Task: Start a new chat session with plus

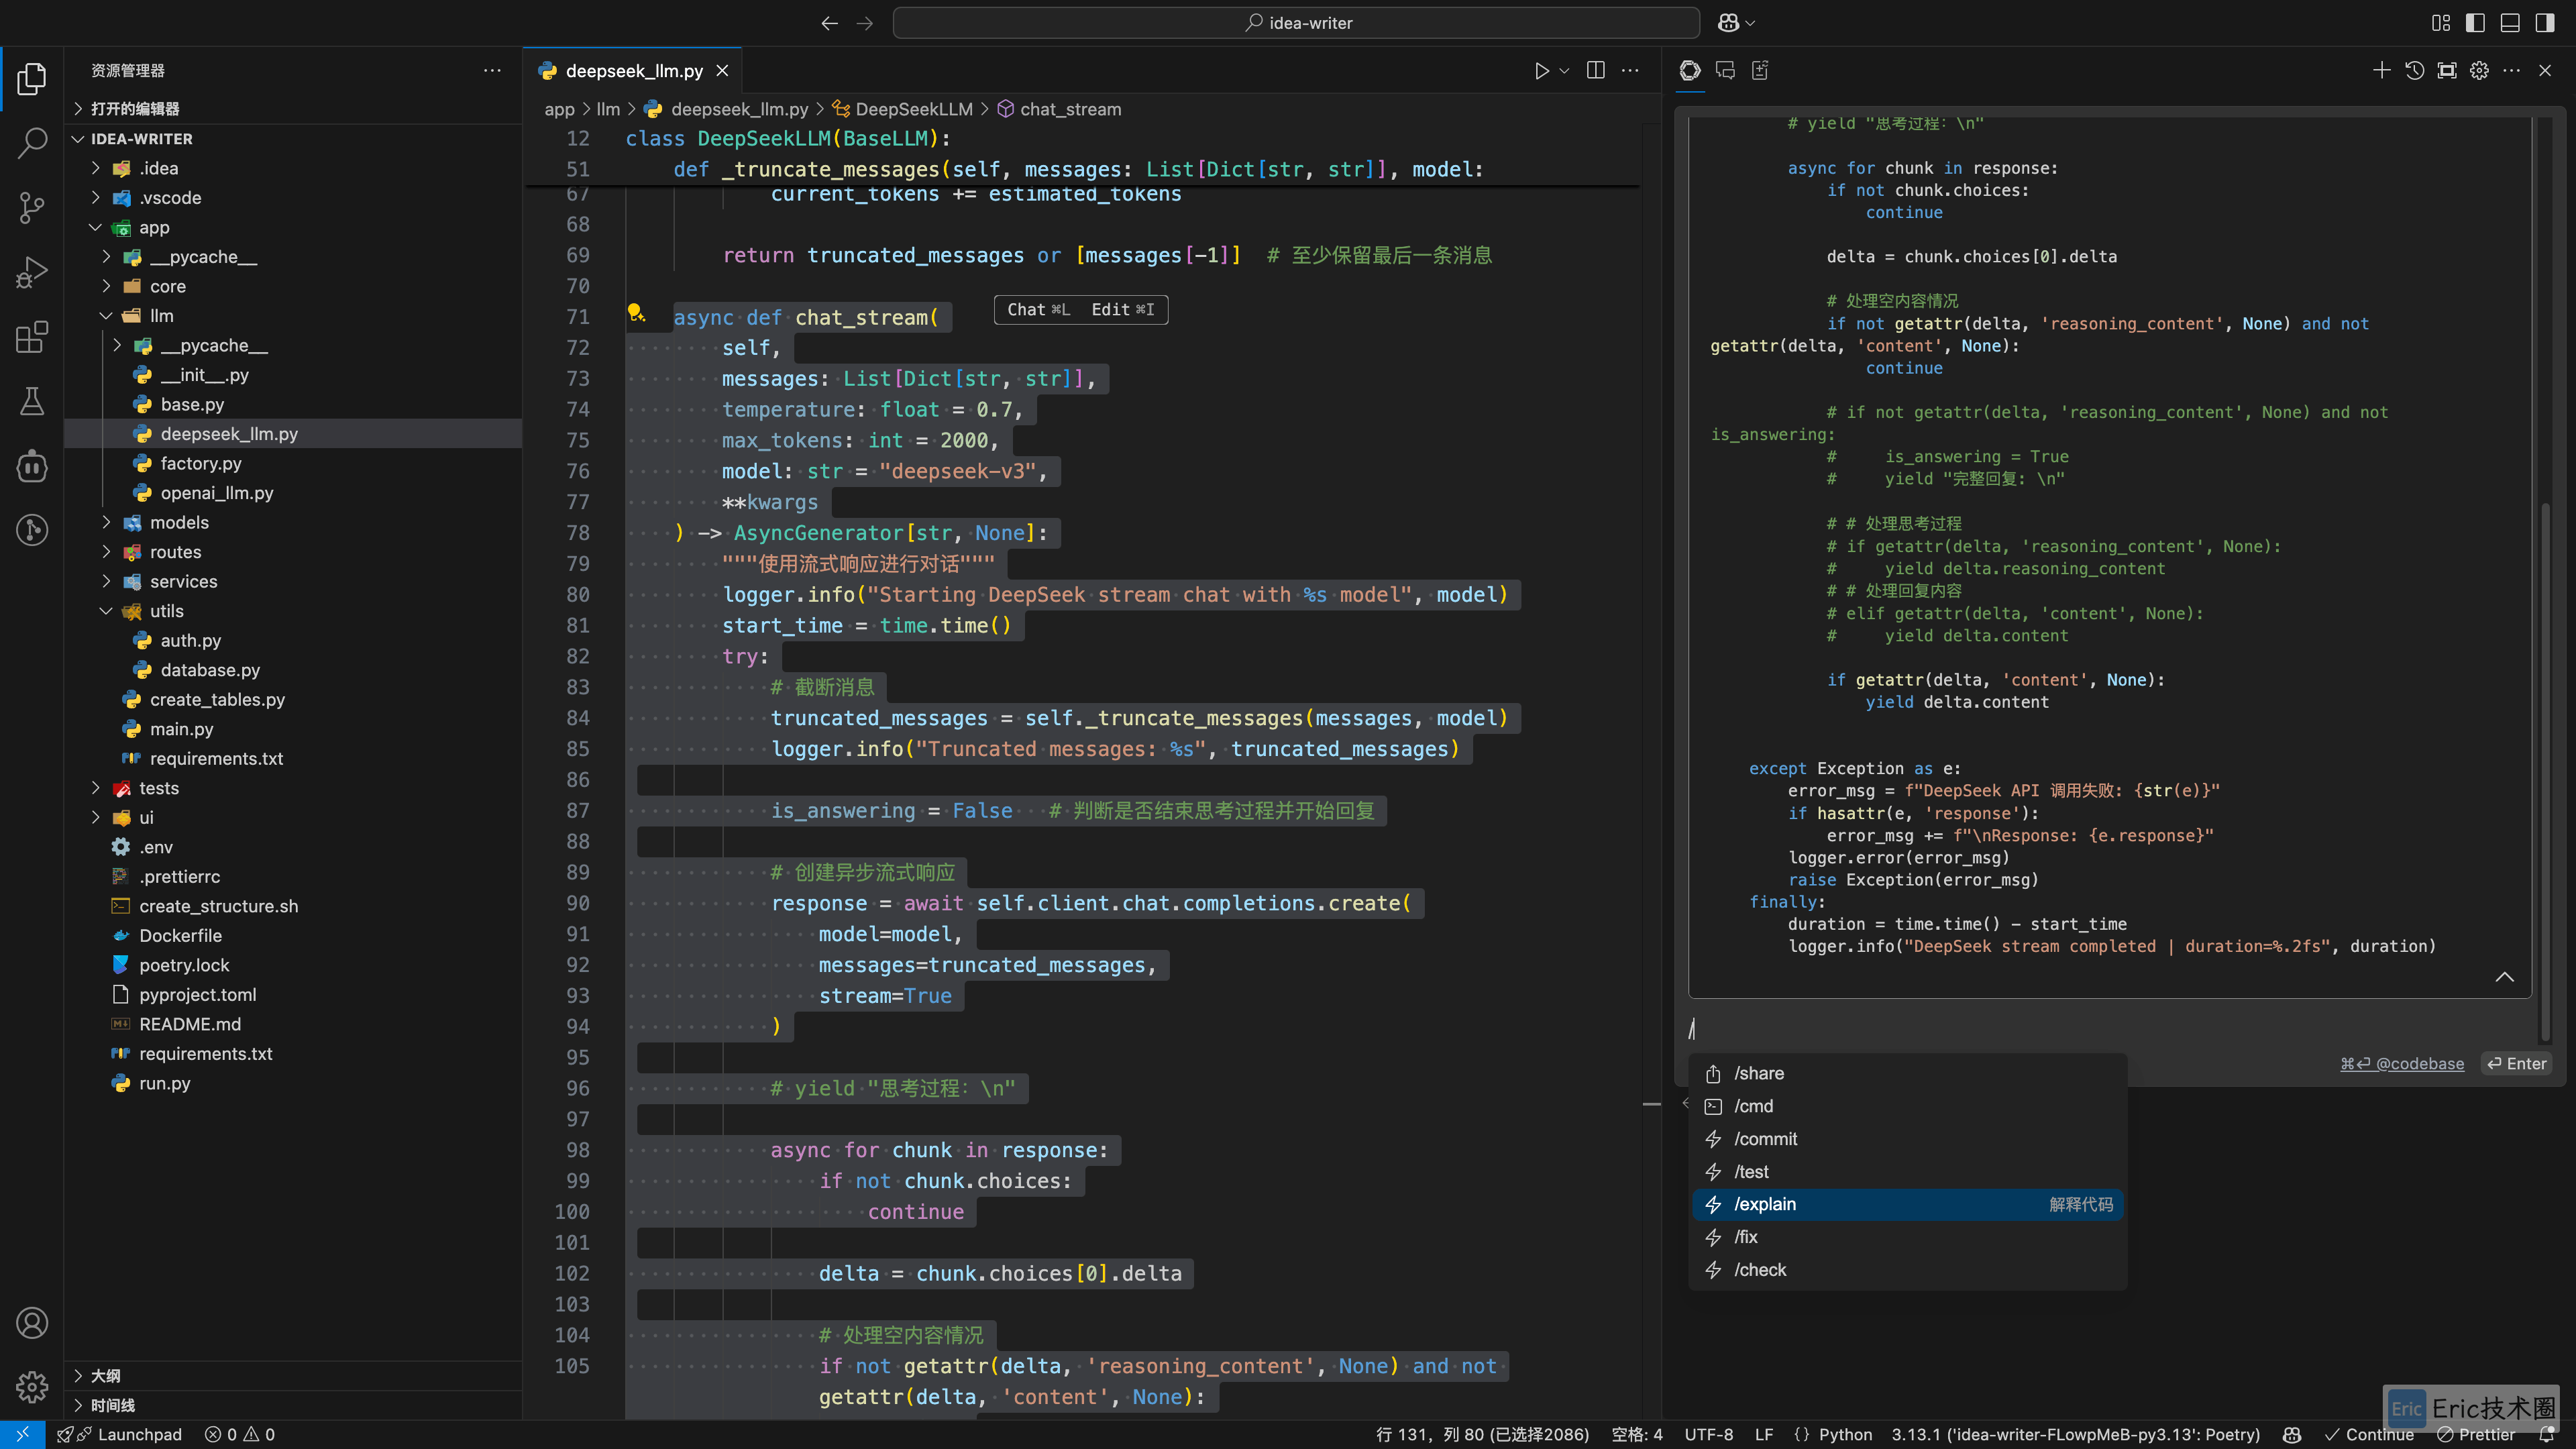Action: coord(2381,70)
